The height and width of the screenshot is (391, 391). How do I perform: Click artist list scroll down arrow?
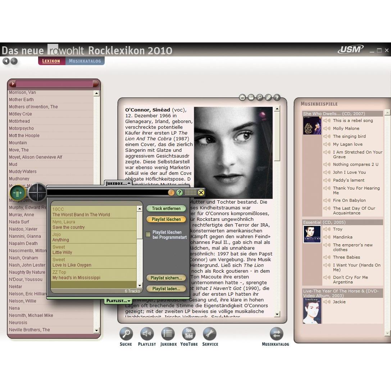point(96,331)
